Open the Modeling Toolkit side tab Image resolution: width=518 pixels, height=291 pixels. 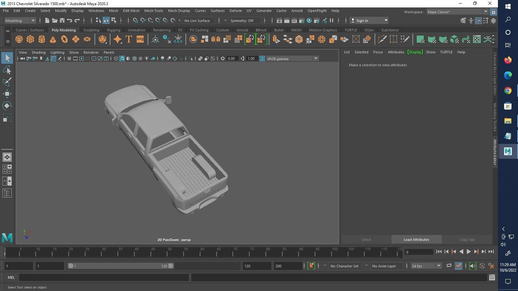click(495, 117)
